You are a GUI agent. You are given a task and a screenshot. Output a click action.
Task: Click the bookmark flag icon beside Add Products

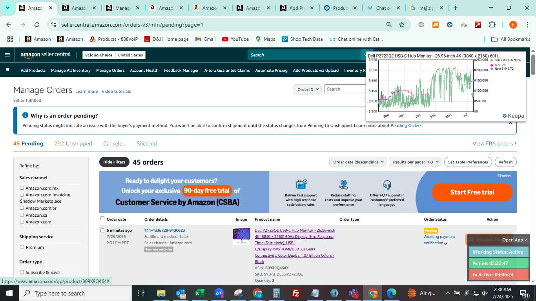[7, 70]
